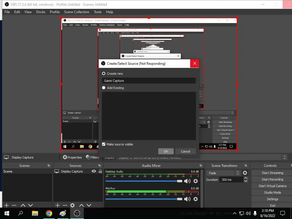
Task: Open Windows notification center icon
Action: tap(283, 213)
